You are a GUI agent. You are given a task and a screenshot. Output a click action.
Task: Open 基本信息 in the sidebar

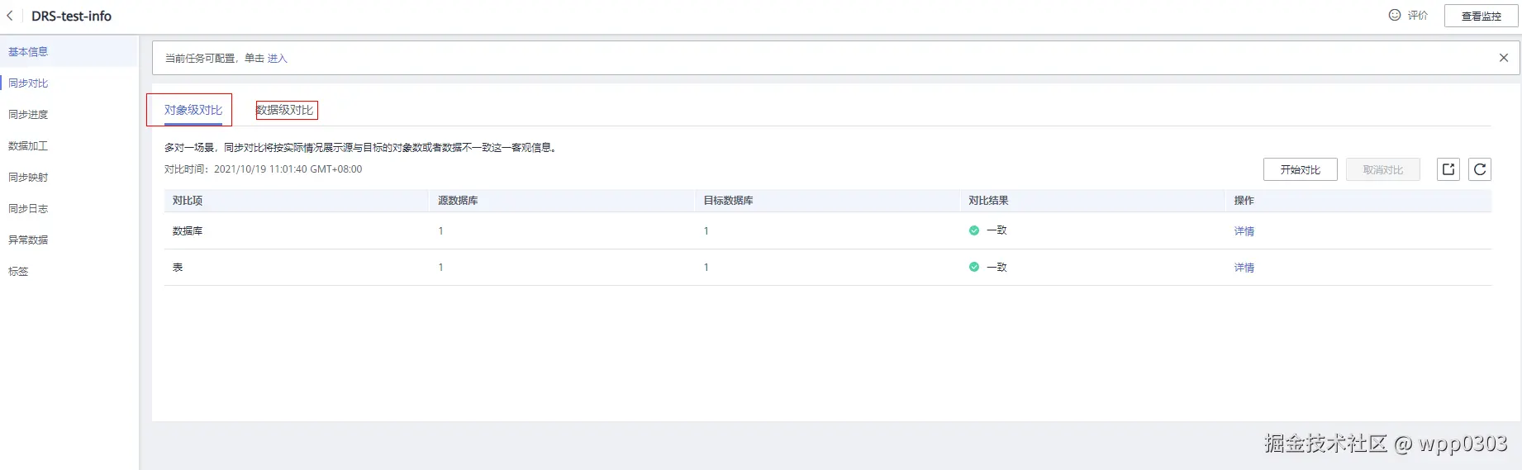(28, 51)
